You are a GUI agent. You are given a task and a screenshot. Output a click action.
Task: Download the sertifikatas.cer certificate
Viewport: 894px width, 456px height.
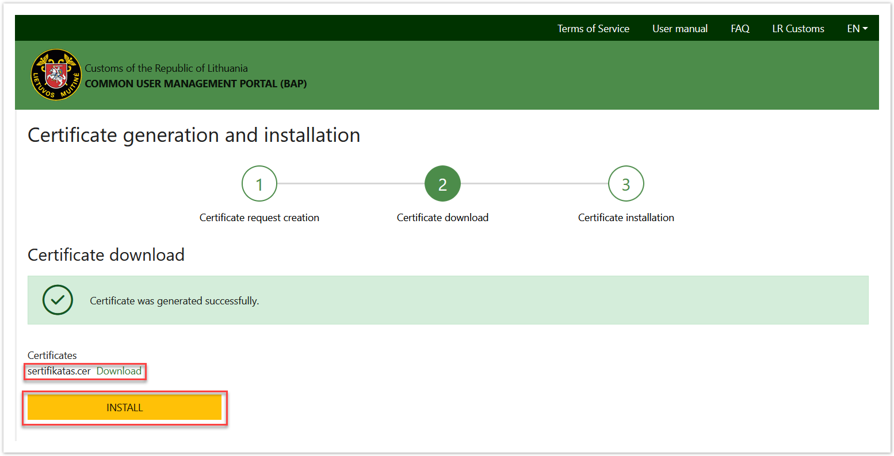click(x=119, y=371)
